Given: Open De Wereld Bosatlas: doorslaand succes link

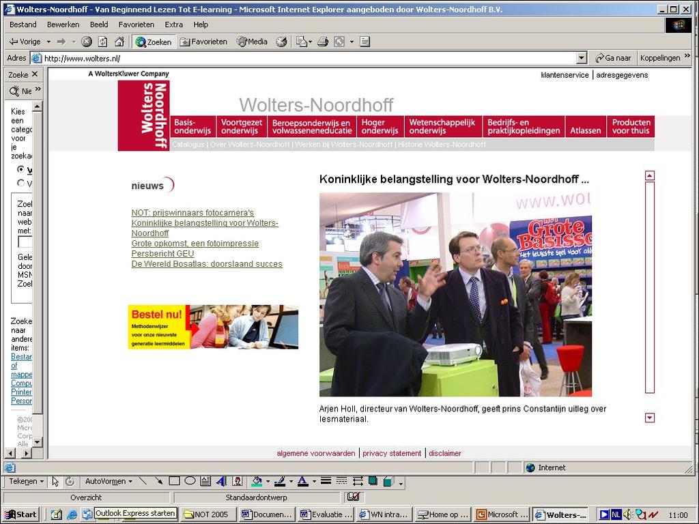Looking at the screenshot, I should pos(207,264).
